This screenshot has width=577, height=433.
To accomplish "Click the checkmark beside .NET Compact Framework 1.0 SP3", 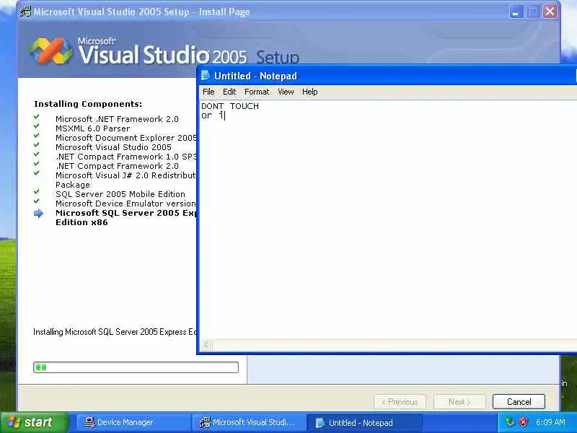I will click(37, 154).
